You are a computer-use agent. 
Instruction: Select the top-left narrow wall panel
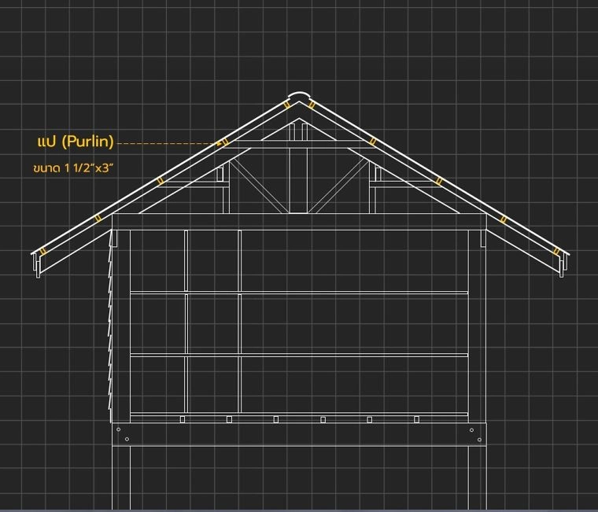coord(157,261)
